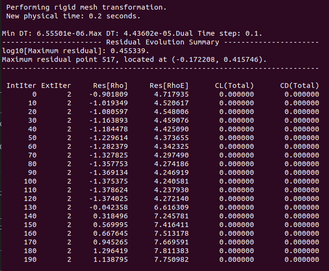Click Res[RhoE] value '4.246919'
This screenshot has height=271, width=329.
pyautogui.click(x=172, y=172)
